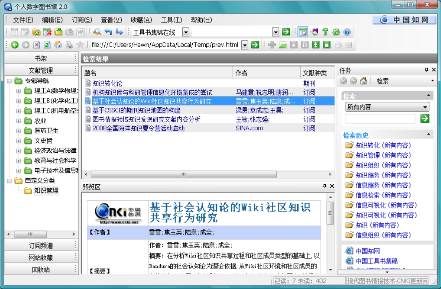The width and height of the screenshot is (441, 289).
Task: Click home icon in task panel
Action: coord(363,81)
